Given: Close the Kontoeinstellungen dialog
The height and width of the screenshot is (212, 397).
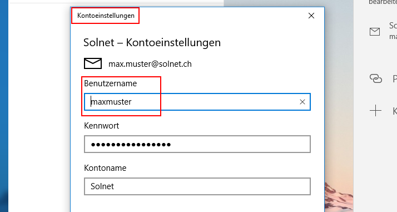Looking at the screenshot, I should [x=311, y=16].
